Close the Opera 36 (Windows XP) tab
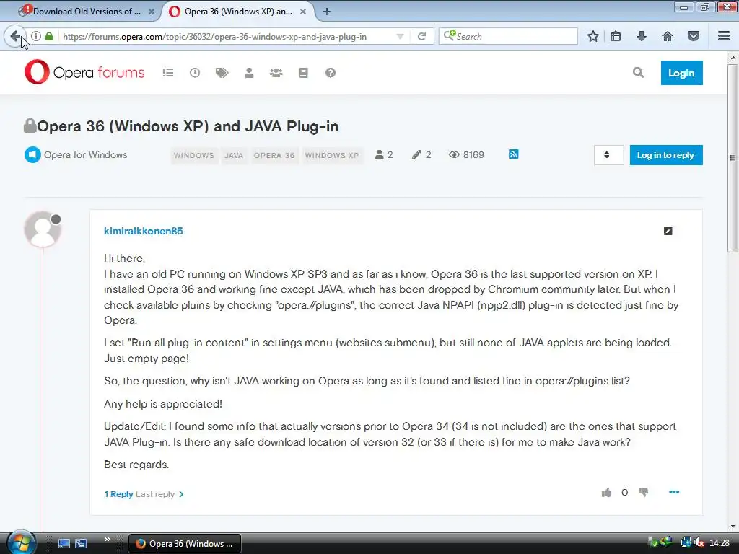 (303, 12)
